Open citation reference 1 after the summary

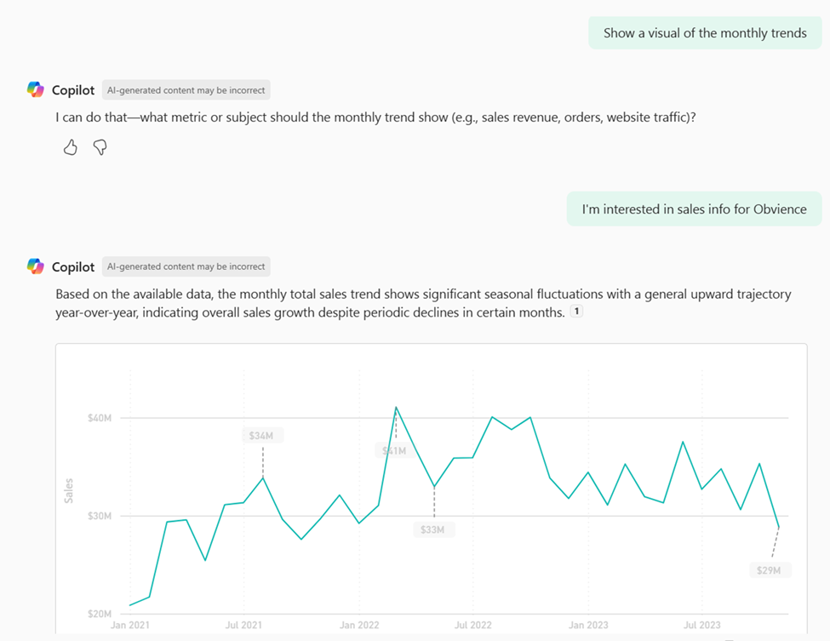pos(576,312)
